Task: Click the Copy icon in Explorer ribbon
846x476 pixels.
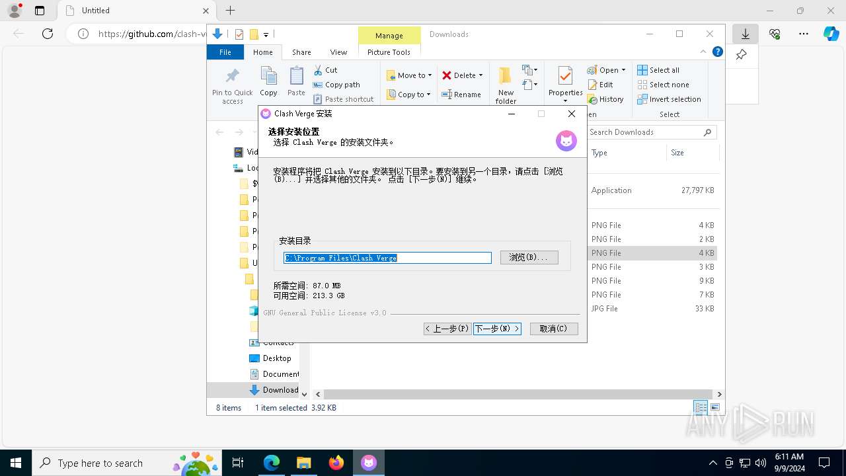Action: point(268,82)
